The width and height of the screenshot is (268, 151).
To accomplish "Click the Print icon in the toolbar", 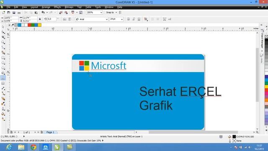I will click(x=19, y=13).
